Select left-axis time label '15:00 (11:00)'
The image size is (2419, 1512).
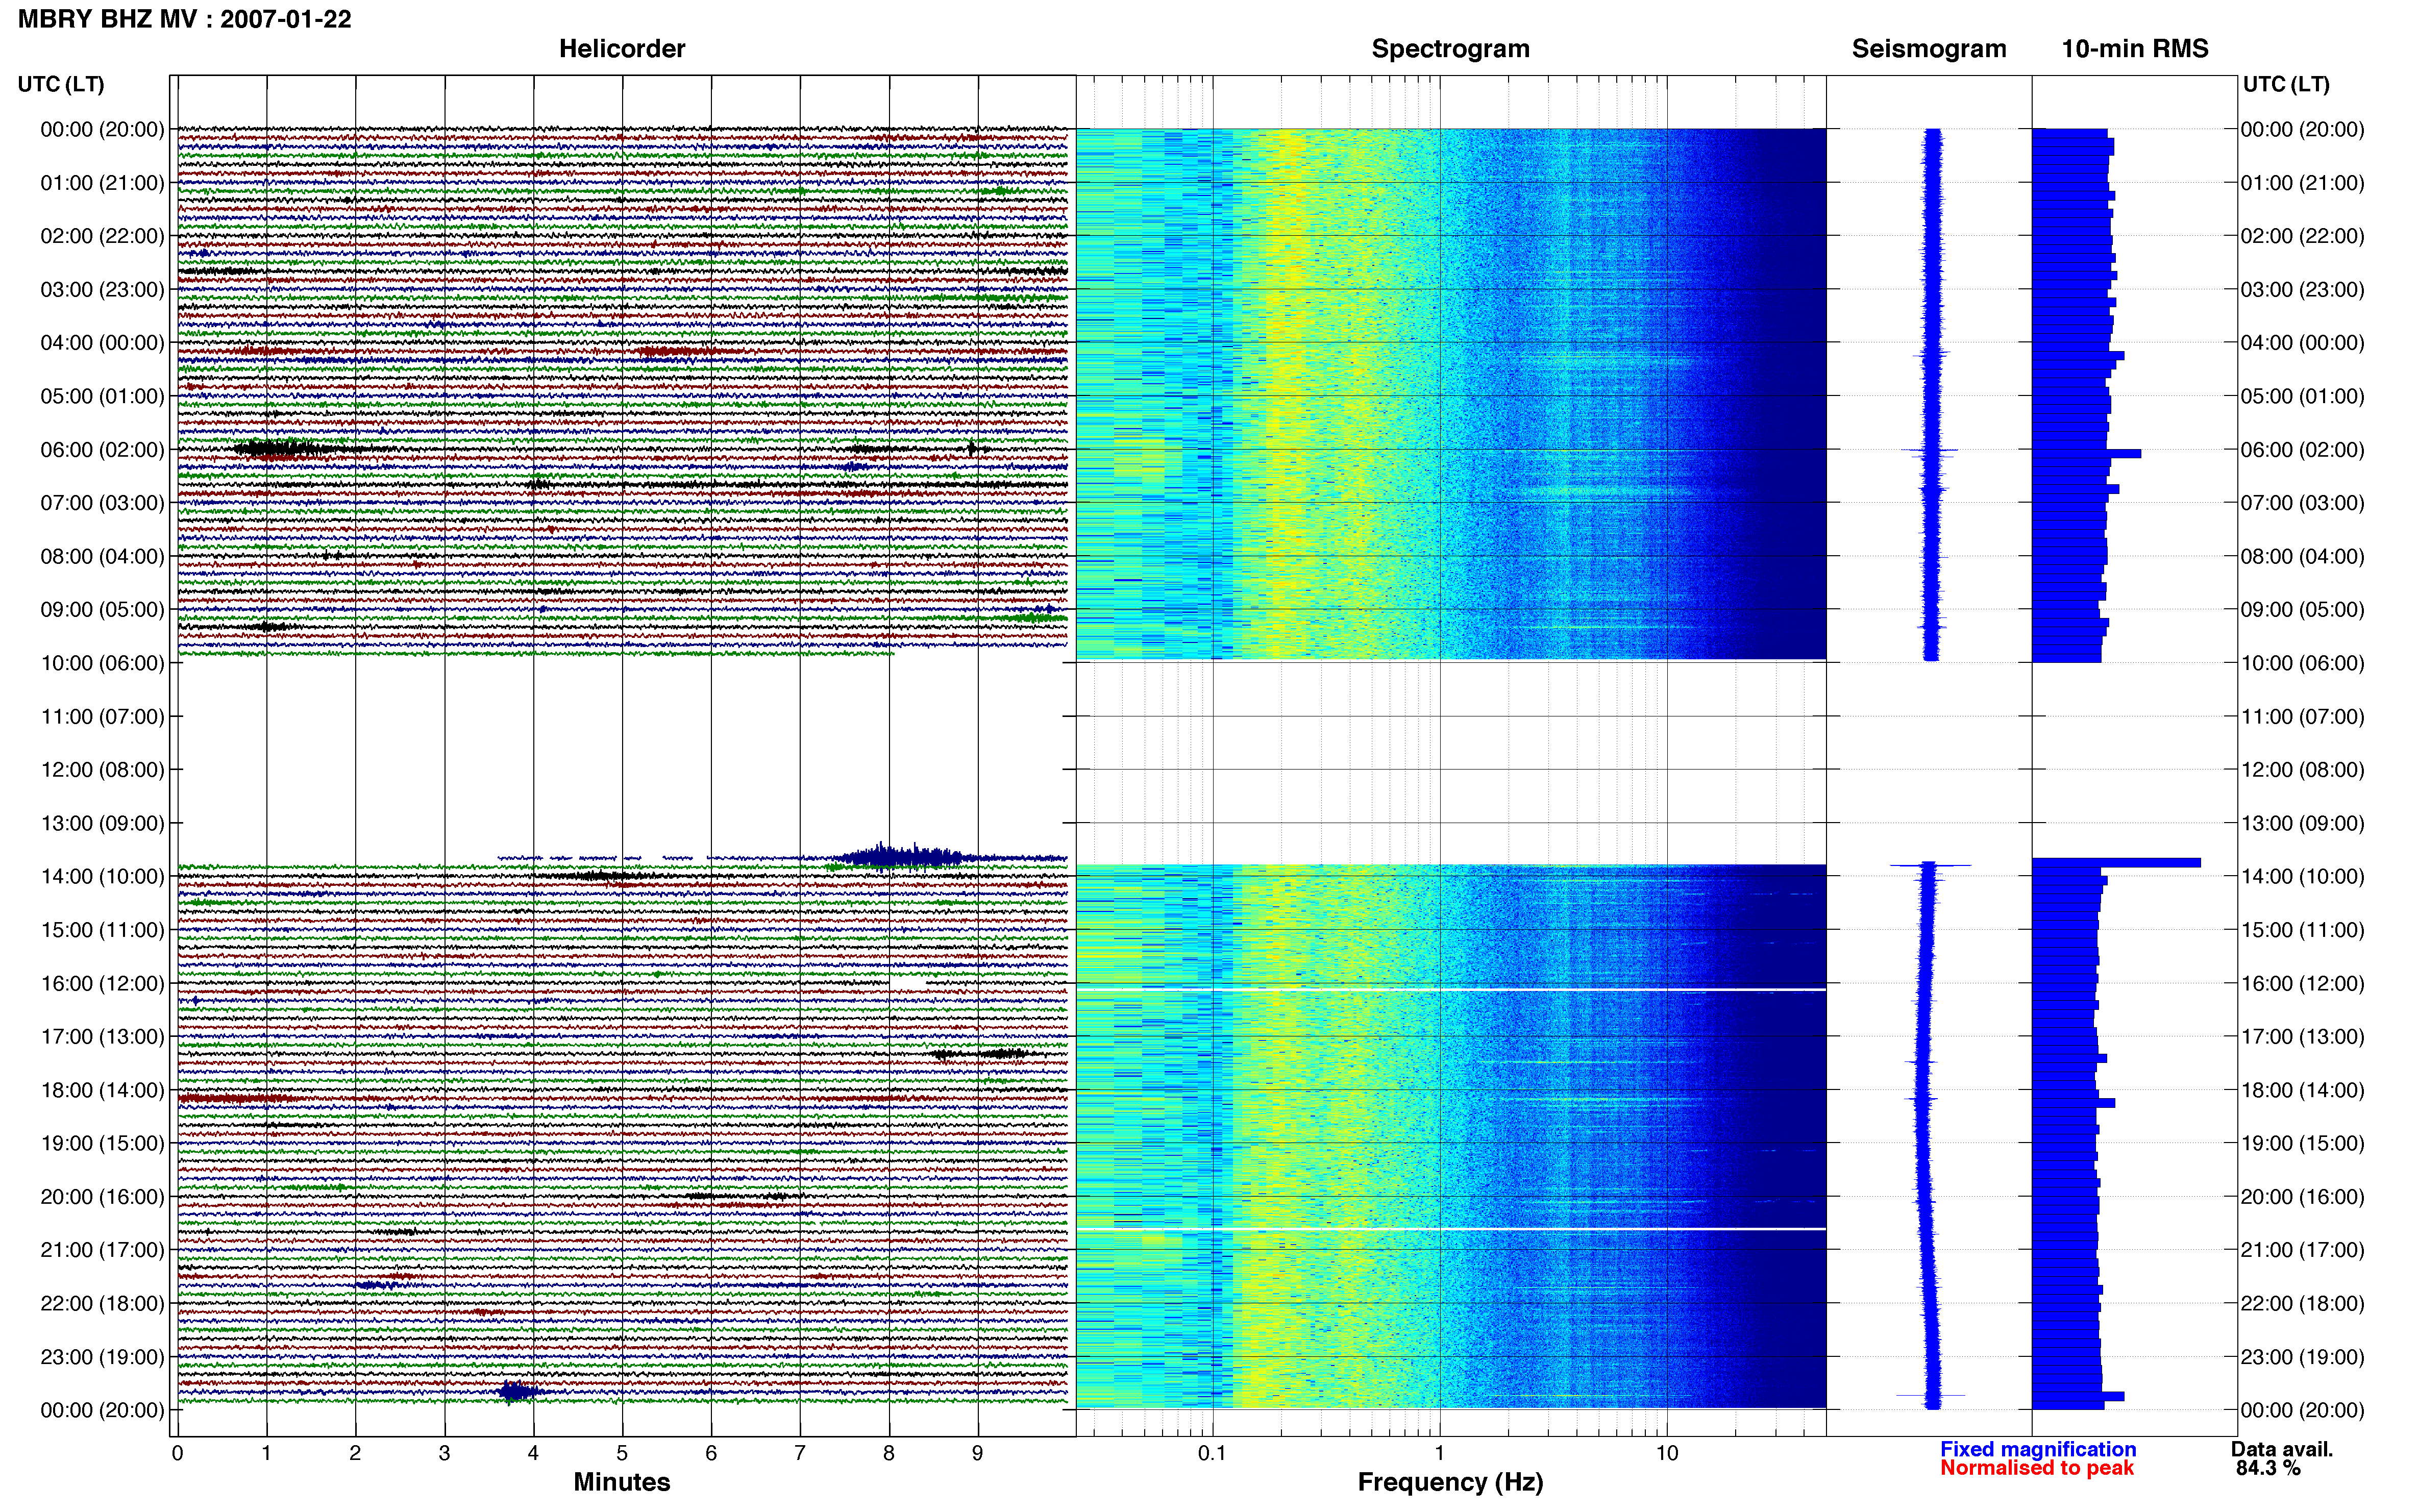[x=102, y=930]
